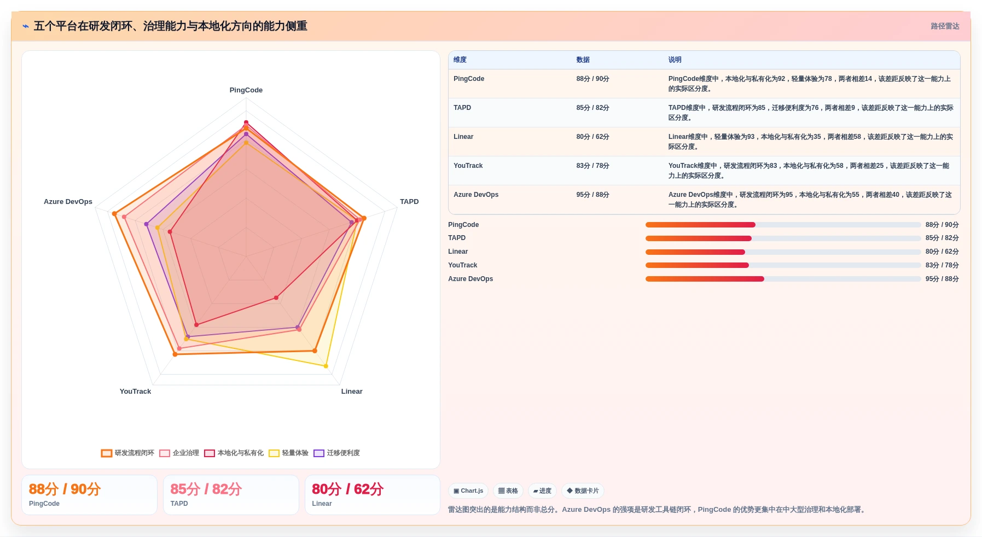Image resolution: width=982 pixels, height=537 pixels.
Task: Click the Linear radar axis label
Action: [x=352, y=392]
